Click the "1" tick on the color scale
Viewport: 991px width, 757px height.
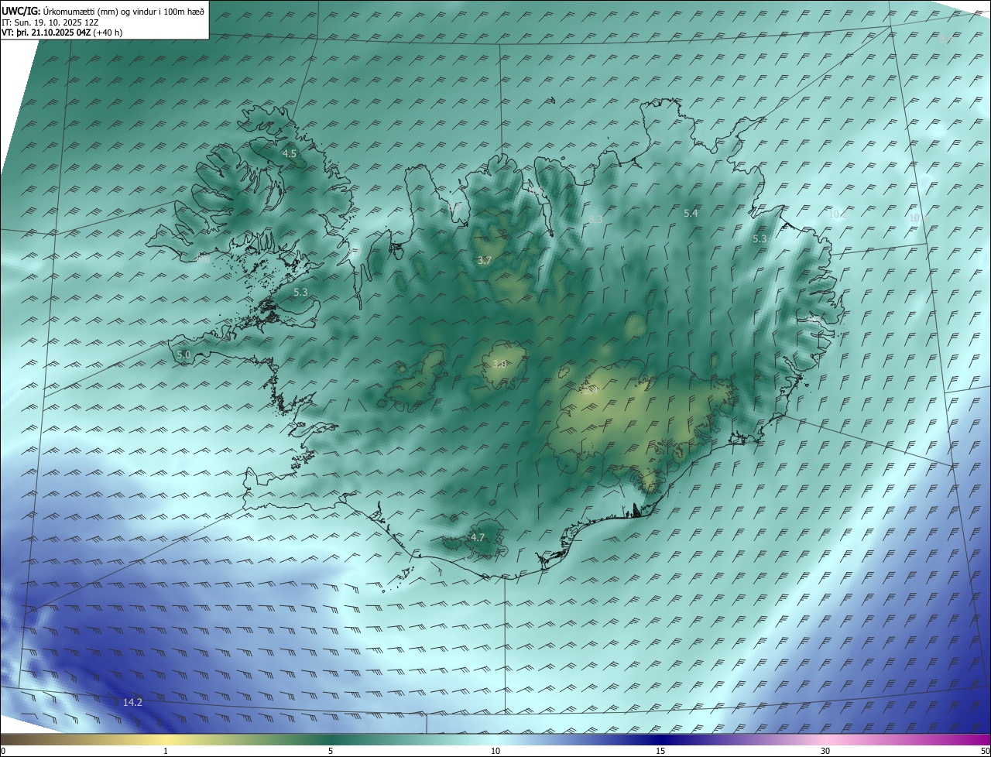(166, 751)
